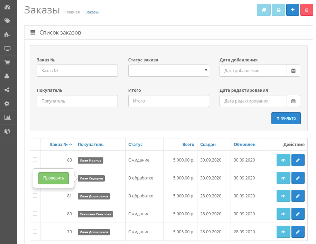Tick the checkbox for order 81
Viewport: 316px width, 244px height.
35,196
